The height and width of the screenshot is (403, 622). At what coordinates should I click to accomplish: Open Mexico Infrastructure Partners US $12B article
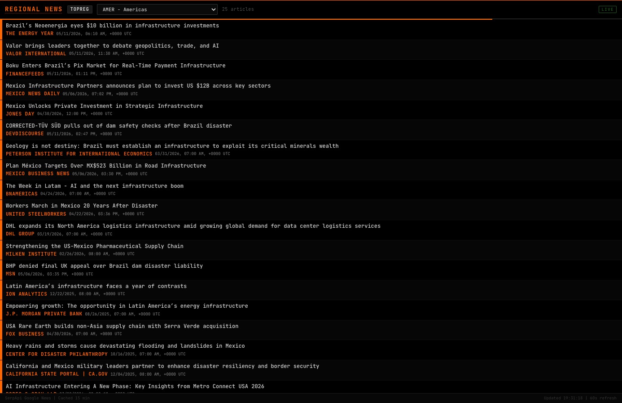tap(138, 86)
